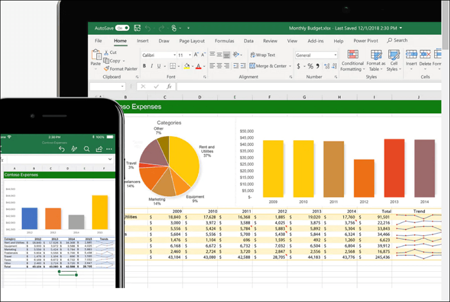Click the Copy button
Screen dimensions: 450x302
(x=112, y=61)
